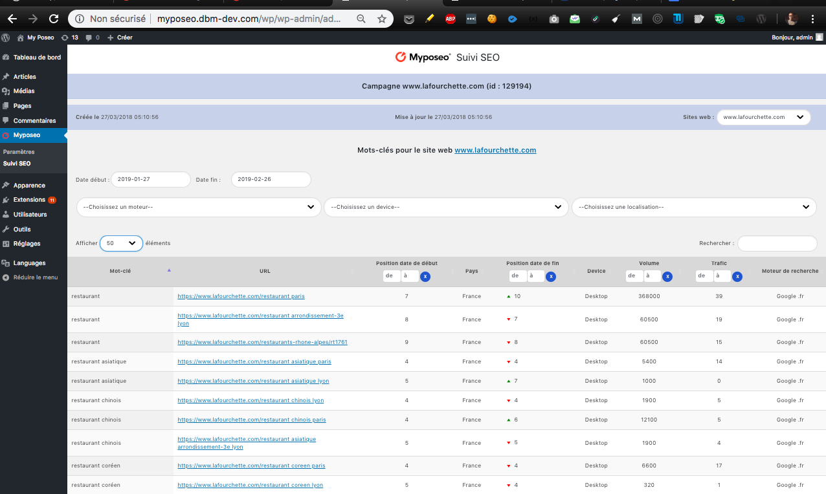
Task: Clear Position date de fin filter with x
Action: click(551, 276)
